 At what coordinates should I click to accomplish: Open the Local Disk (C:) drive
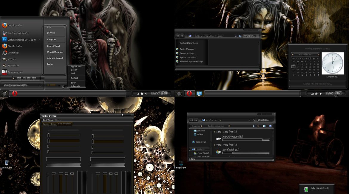(x=231, y=150)
